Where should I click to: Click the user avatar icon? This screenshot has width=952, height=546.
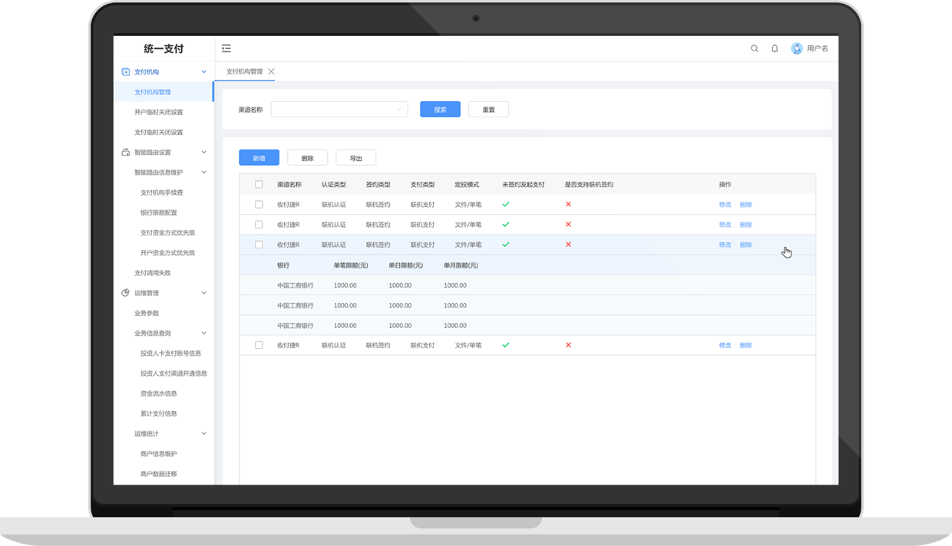tap(796, 48)
